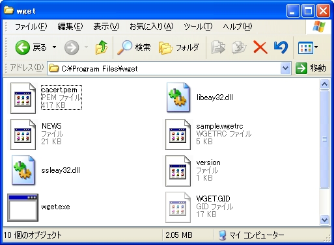
Task: Click the libeay32.dll file name
Action: [215, 97]
